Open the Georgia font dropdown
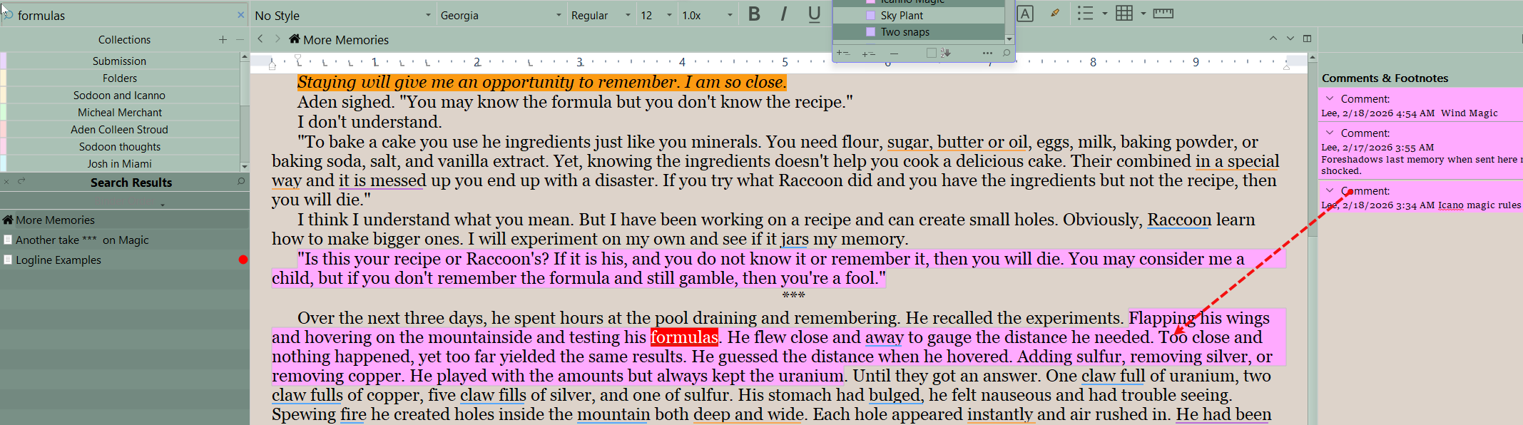 pyautogui.click(x=500, y=15)
